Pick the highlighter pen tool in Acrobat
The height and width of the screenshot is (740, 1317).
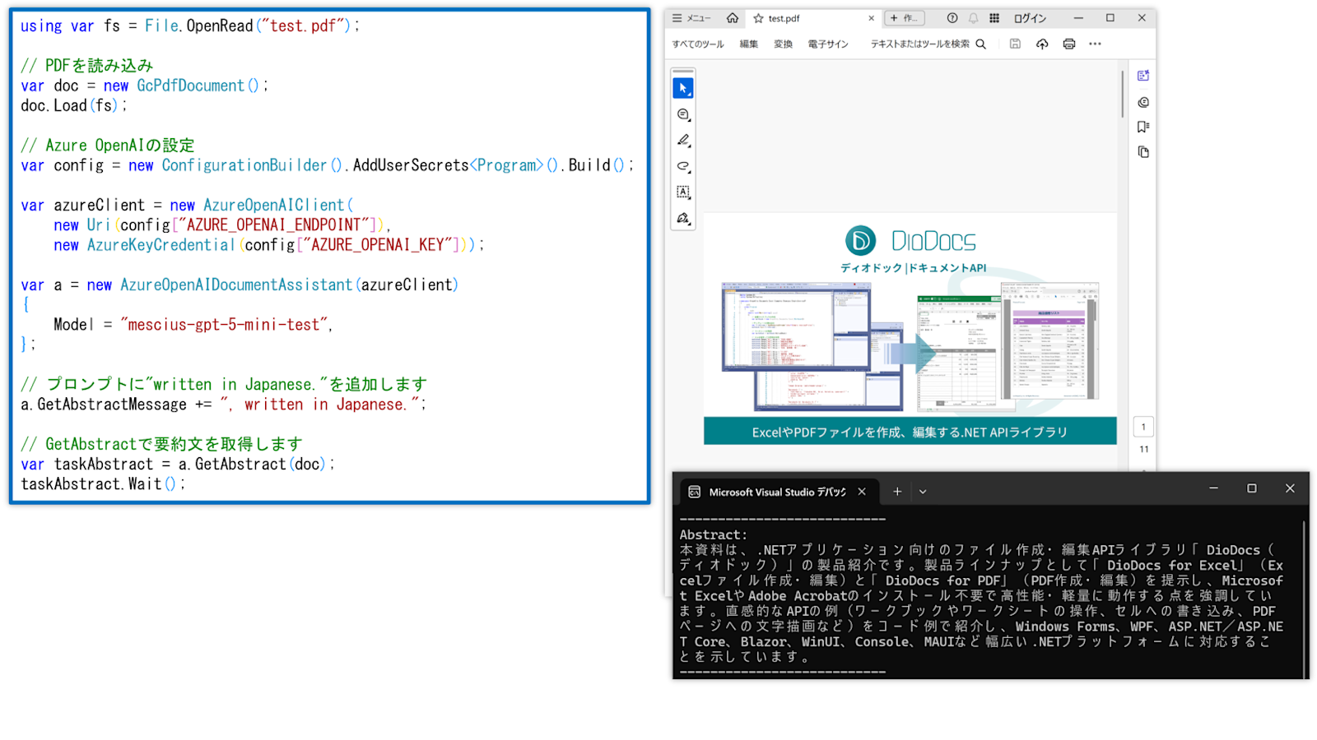(683, 141)
